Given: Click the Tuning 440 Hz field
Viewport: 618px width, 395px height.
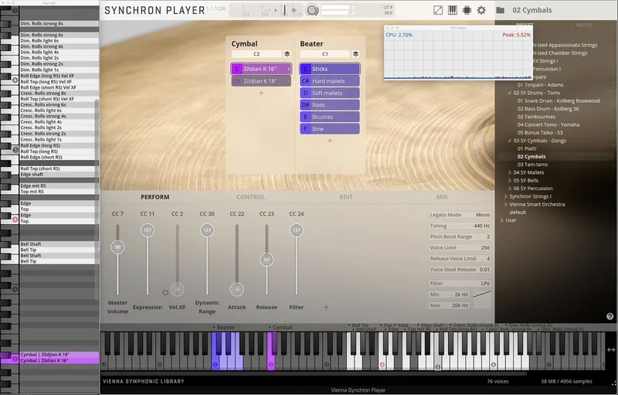Looking at the screenshot, I should 460,226.
